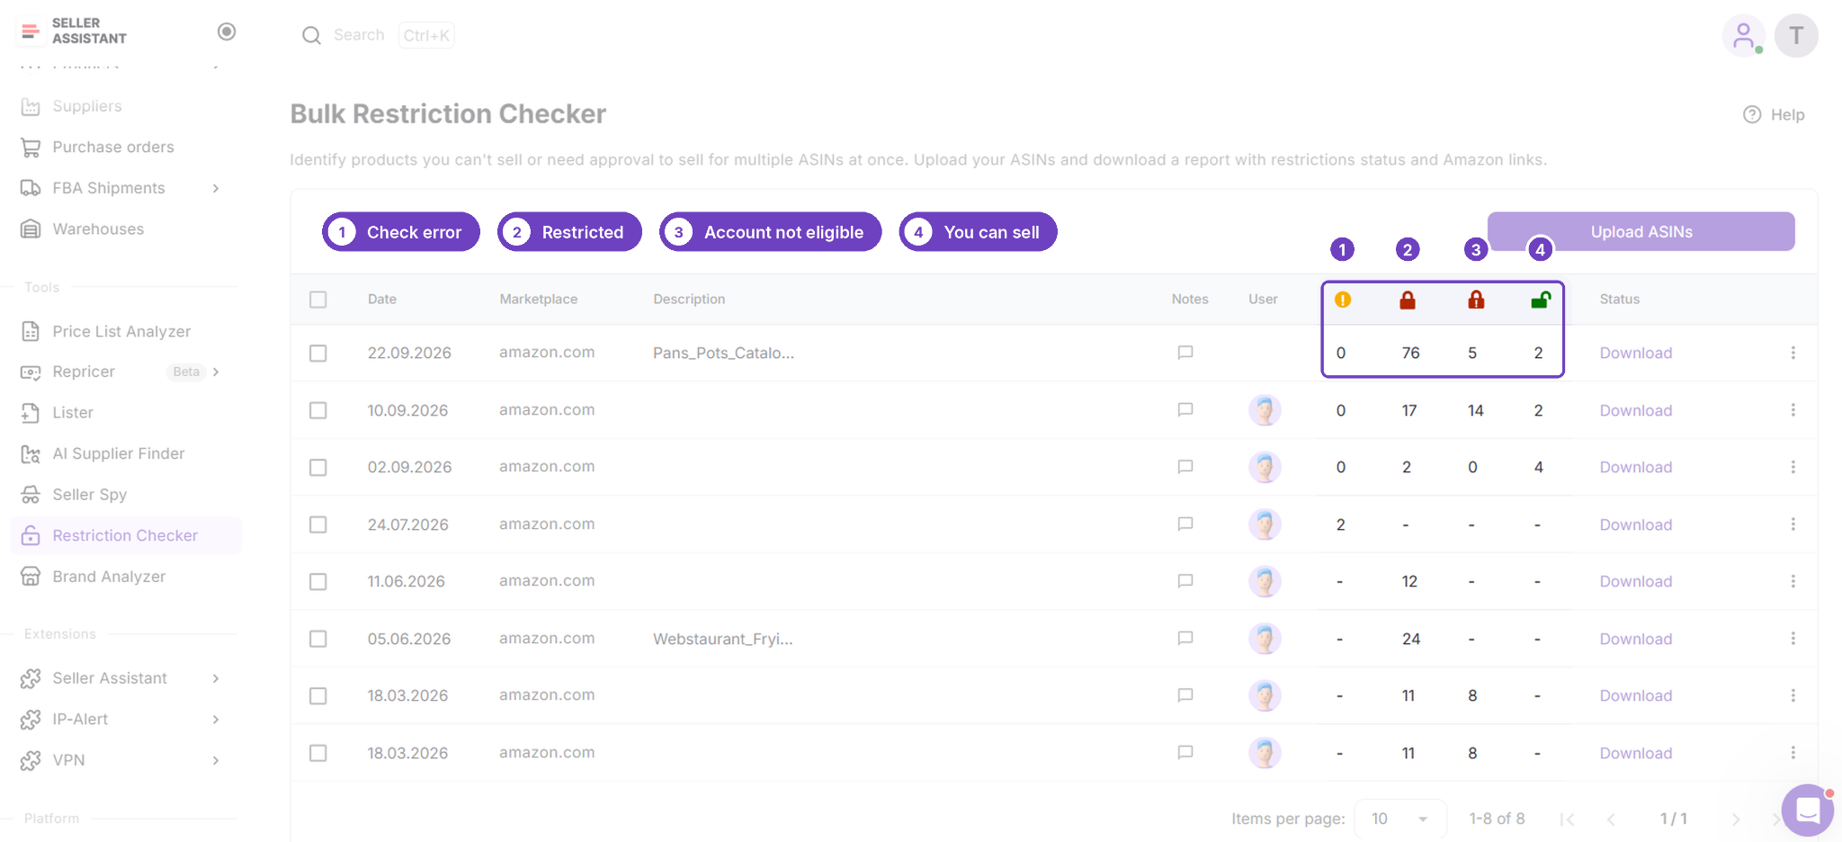
Task: Click the orange check error column icon
Action: pyautogui.click(x=1342, y=300)
